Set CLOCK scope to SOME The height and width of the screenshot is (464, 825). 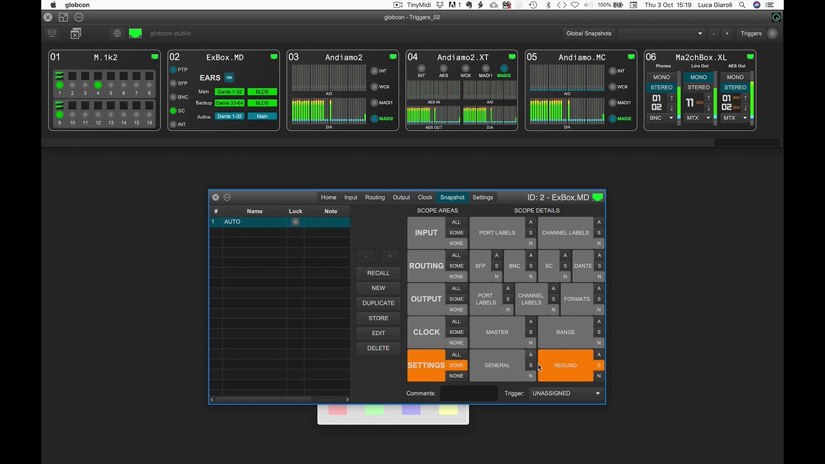click(x=456, y=332)
